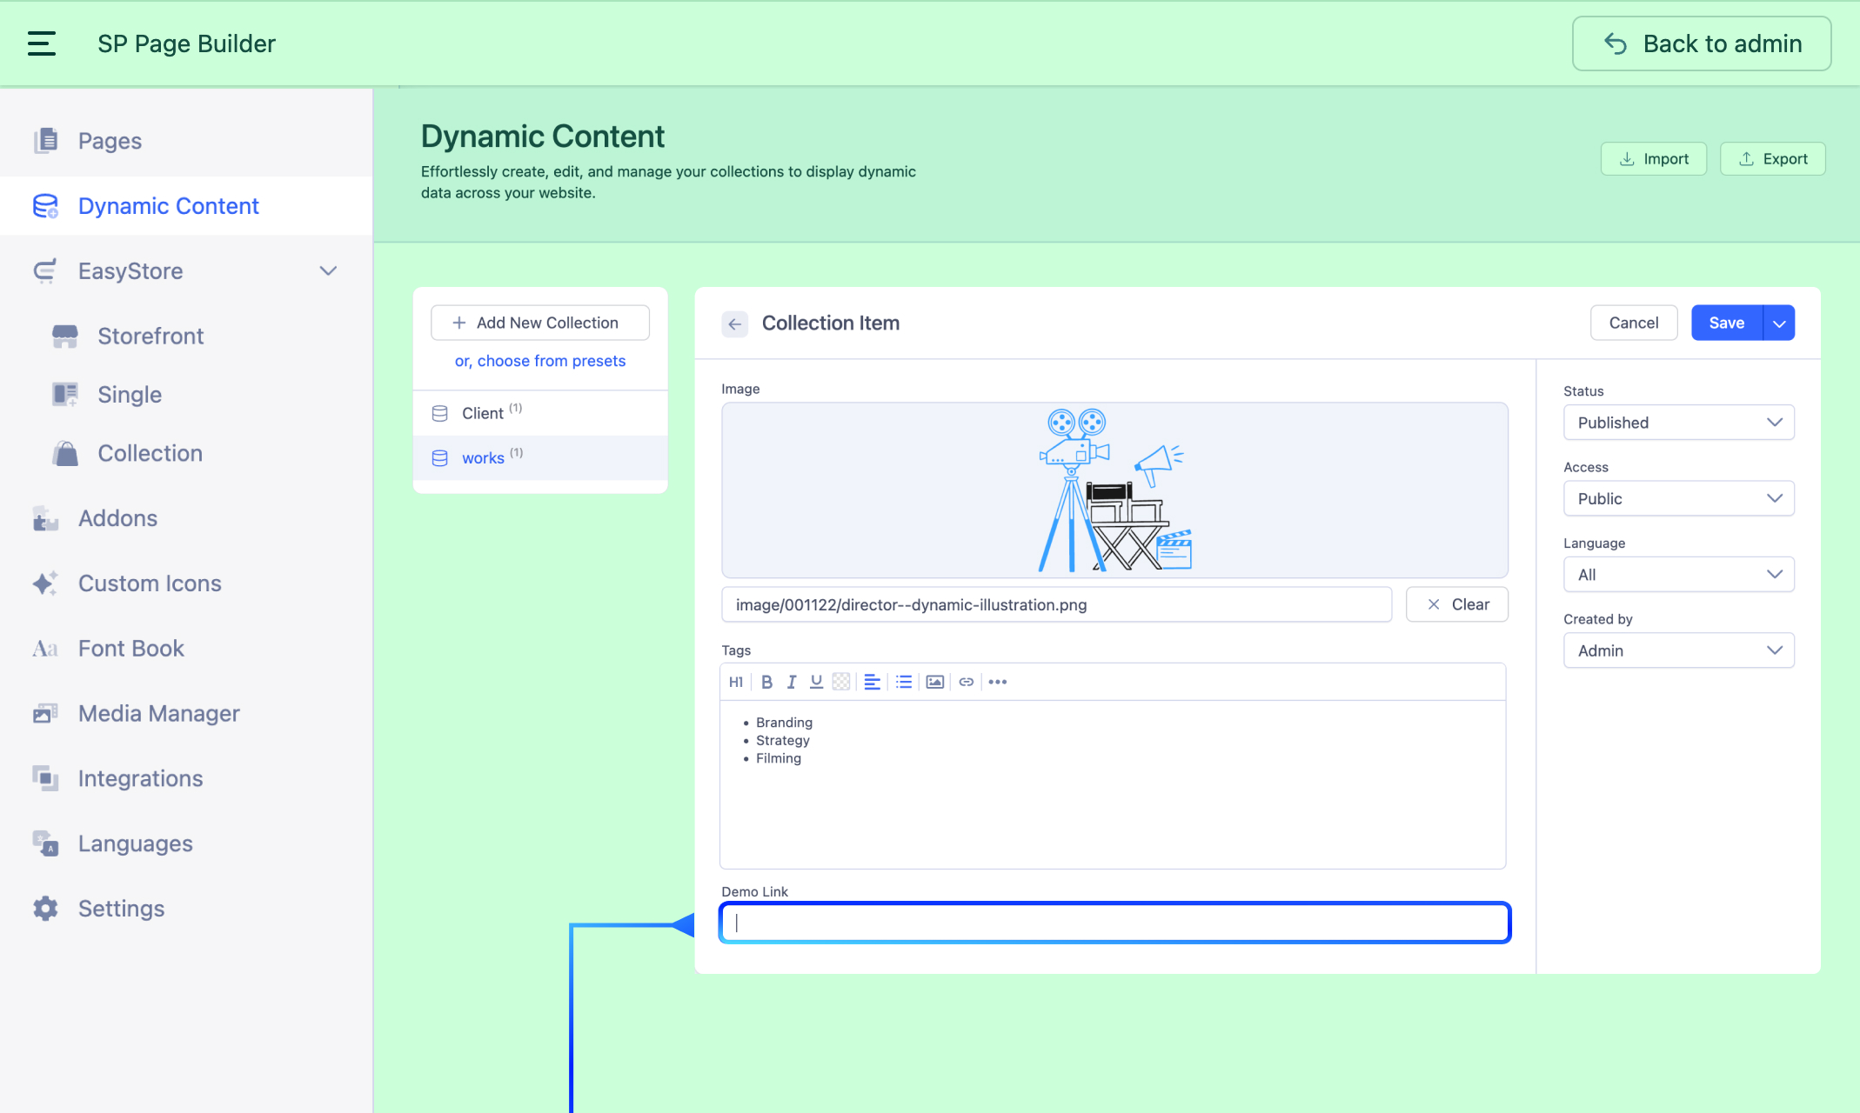1860x1113 pixels.
Task: Click the choose from presets link
Action: (x=539, y=361)
